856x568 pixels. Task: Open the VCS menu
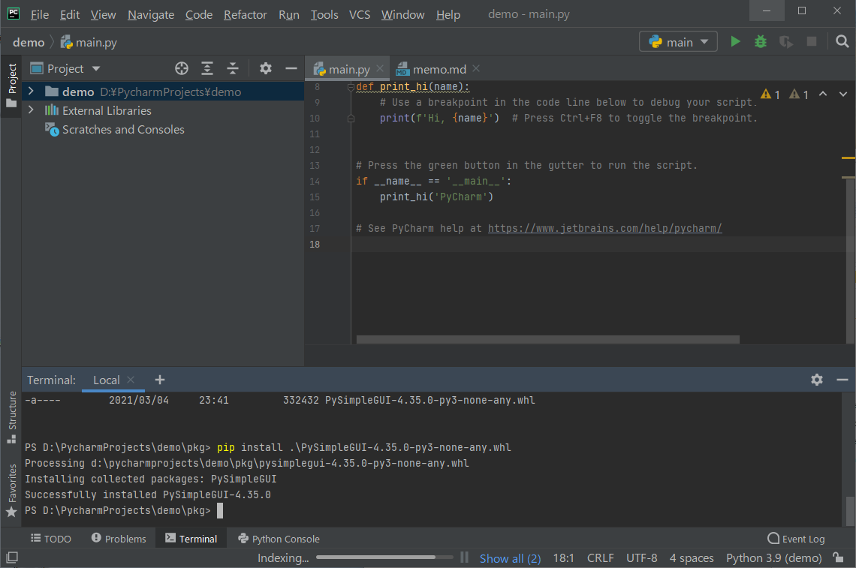[x=359, y=15]
